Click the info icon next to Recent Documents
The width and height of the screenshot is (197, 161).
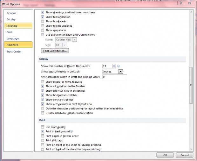118,66
